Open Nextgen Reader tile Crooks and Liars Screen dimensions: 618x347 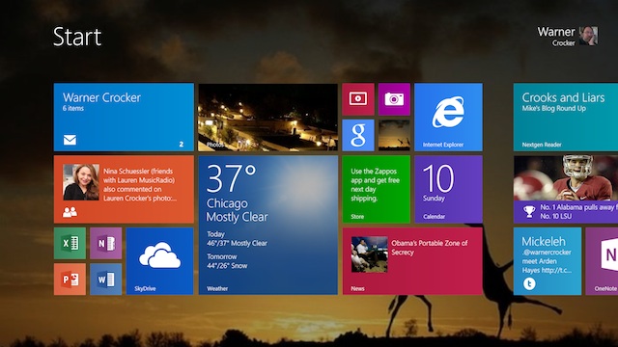pos(566,117)
